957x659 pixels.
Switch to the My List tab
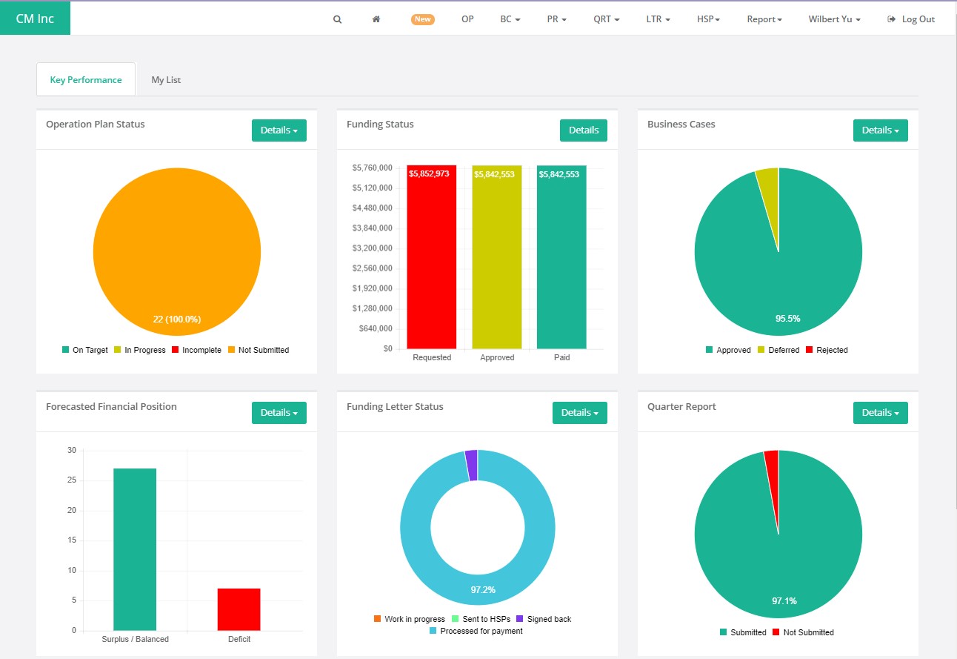click(166, 79)
